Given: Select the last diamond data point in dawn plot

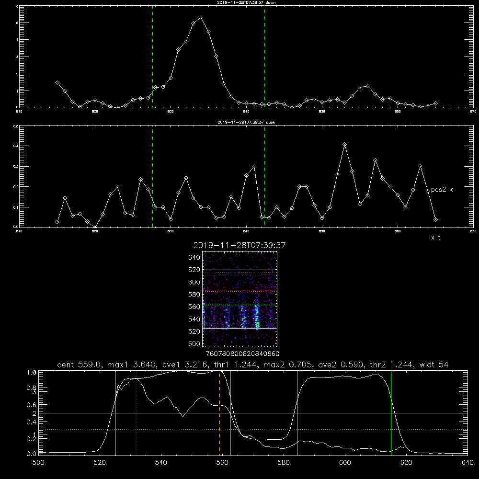Looking at the screenshot, I should pyautogui.click(x=435, y=103).
